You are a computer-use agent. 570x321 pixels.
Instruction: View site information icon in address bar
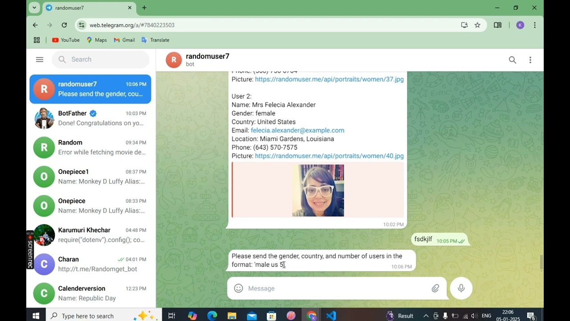pos(81,25)
